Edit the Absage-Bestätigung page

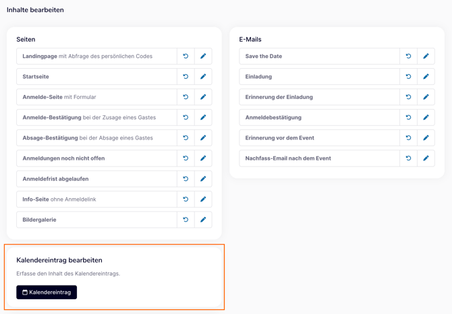coord(203,138)
